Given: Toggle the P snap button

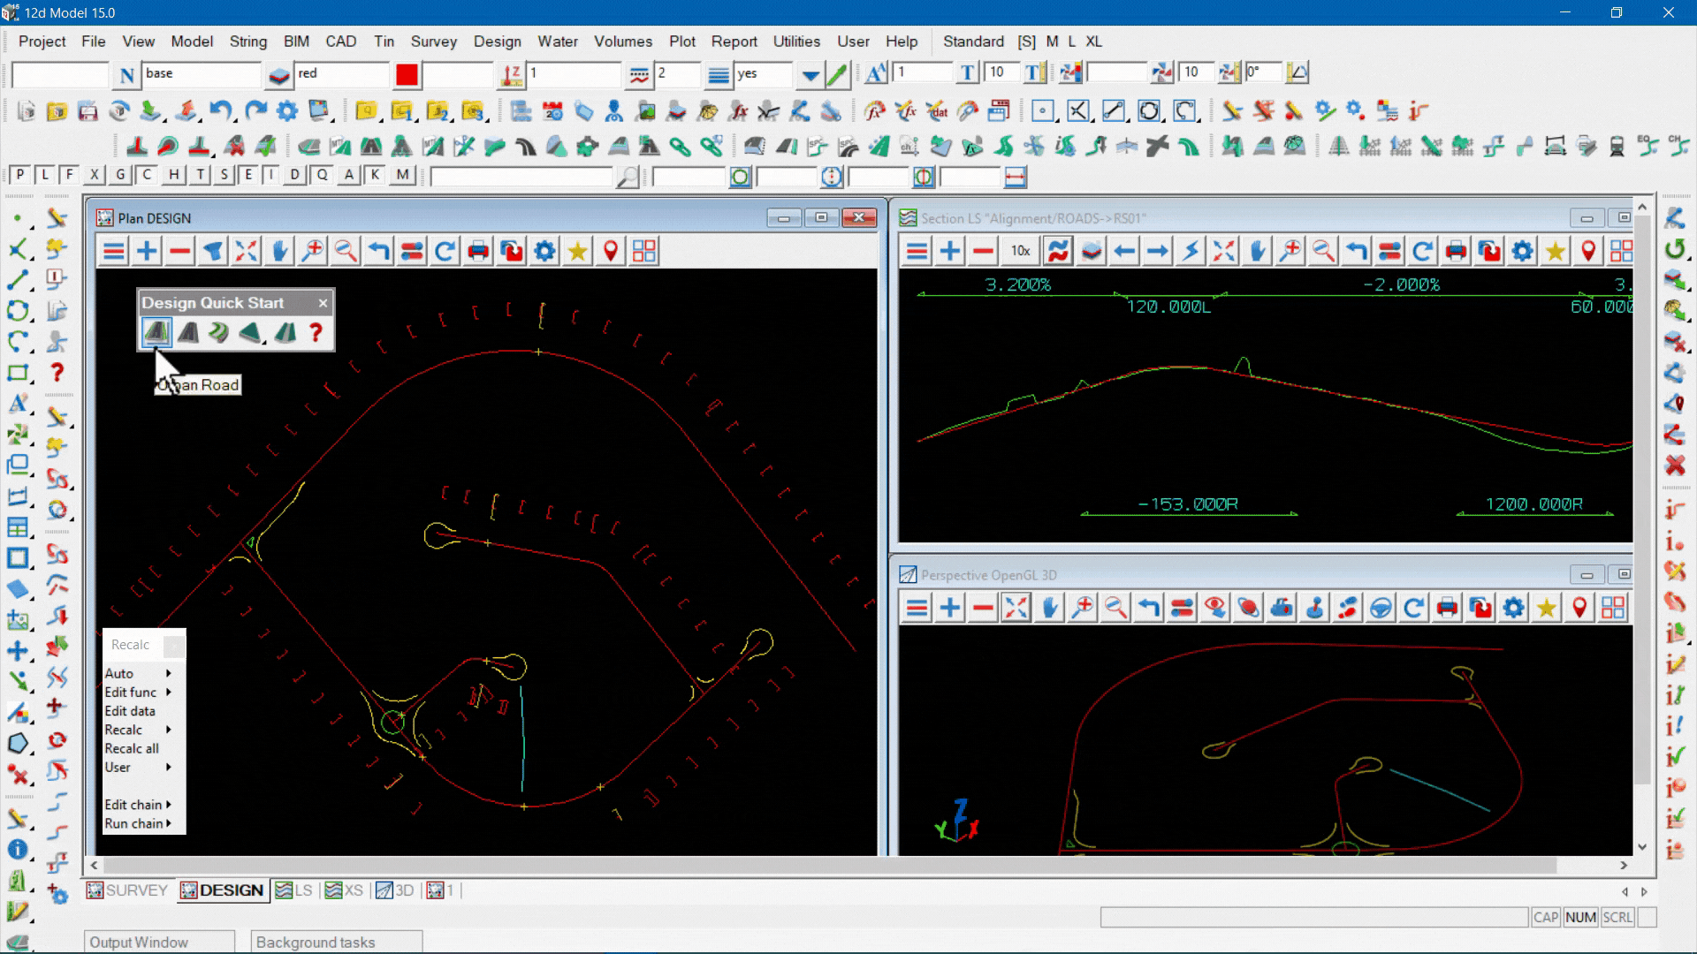Looking at the screenshot, I should point(20,175).
